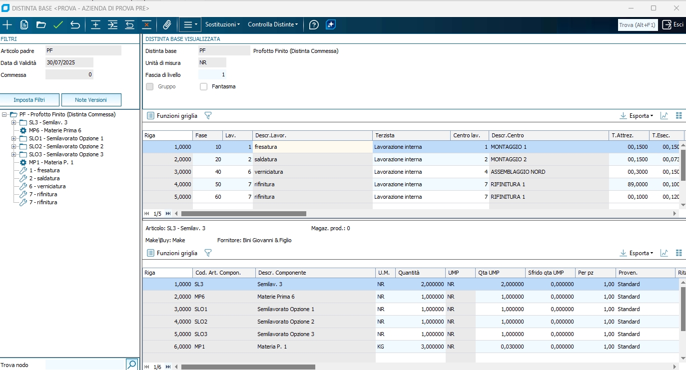Click the lavorazioni grid horizontal scrollbar
Viewport: 686px width, 370px height.
click(x=243, y=214)
